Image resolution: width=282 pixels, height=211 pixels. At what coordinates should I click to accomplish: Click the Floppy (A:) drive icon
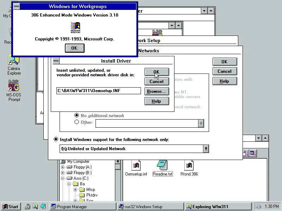coord(69,167)
